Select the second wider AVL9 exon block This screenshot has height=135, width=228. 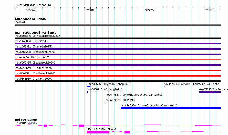point(81,126)
